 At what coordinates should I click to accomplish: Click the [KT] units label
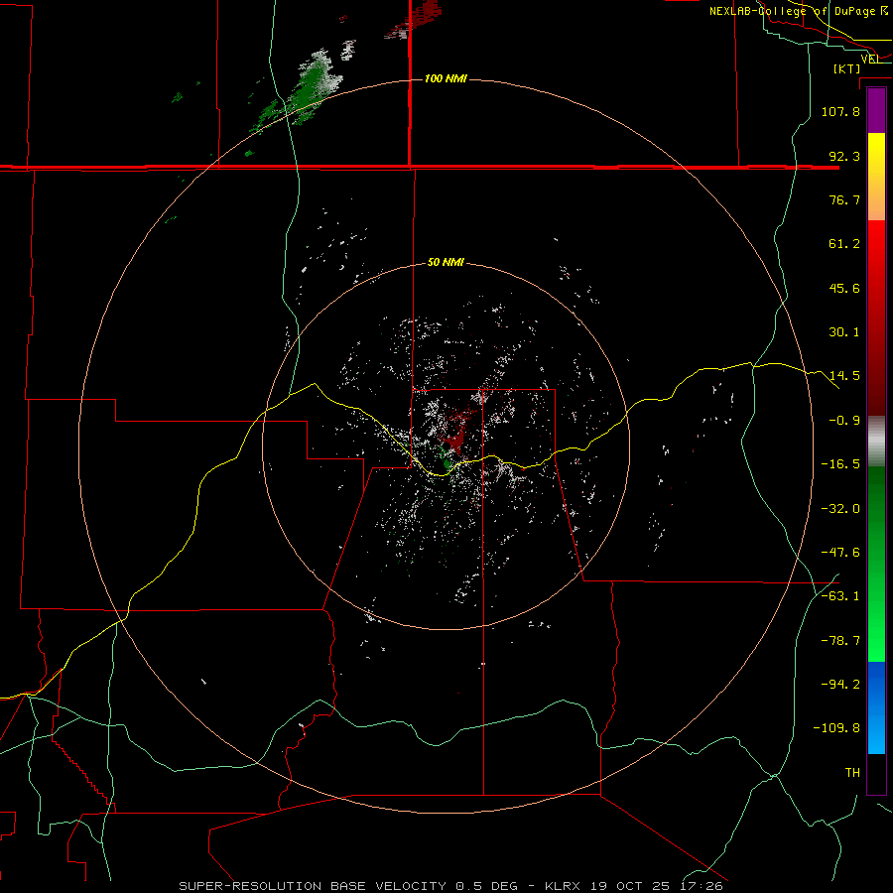click(847, 68)
